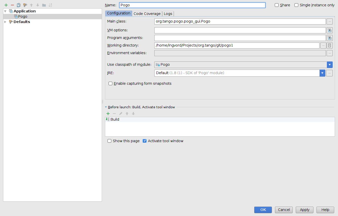Edit the selected before launch task
This screenshot has height=216, width=338.
tap(121, 114)
